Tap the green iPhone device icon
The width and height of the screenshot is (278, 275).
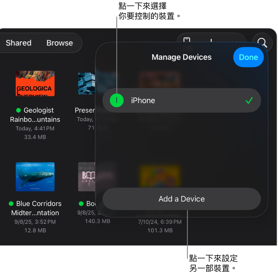117,100
